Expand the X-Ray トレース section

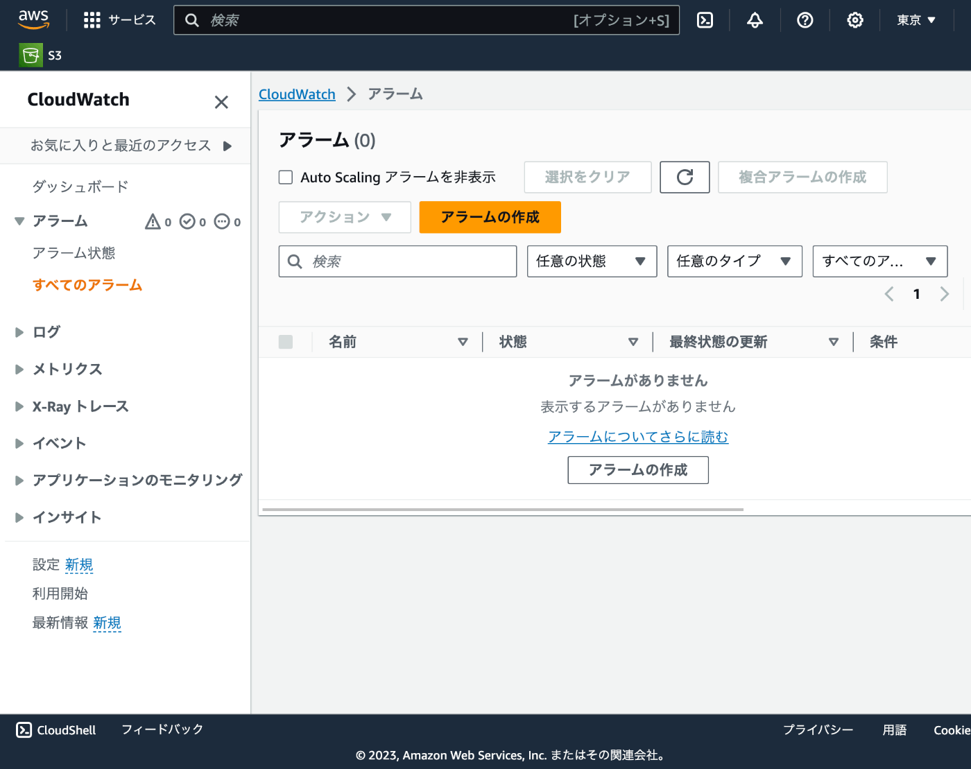click(19, 406)
